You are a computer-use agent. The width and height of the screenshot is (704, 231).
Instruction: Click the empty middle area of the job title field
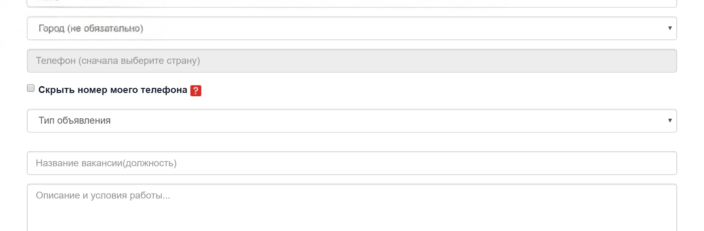(x=403, y=163)
